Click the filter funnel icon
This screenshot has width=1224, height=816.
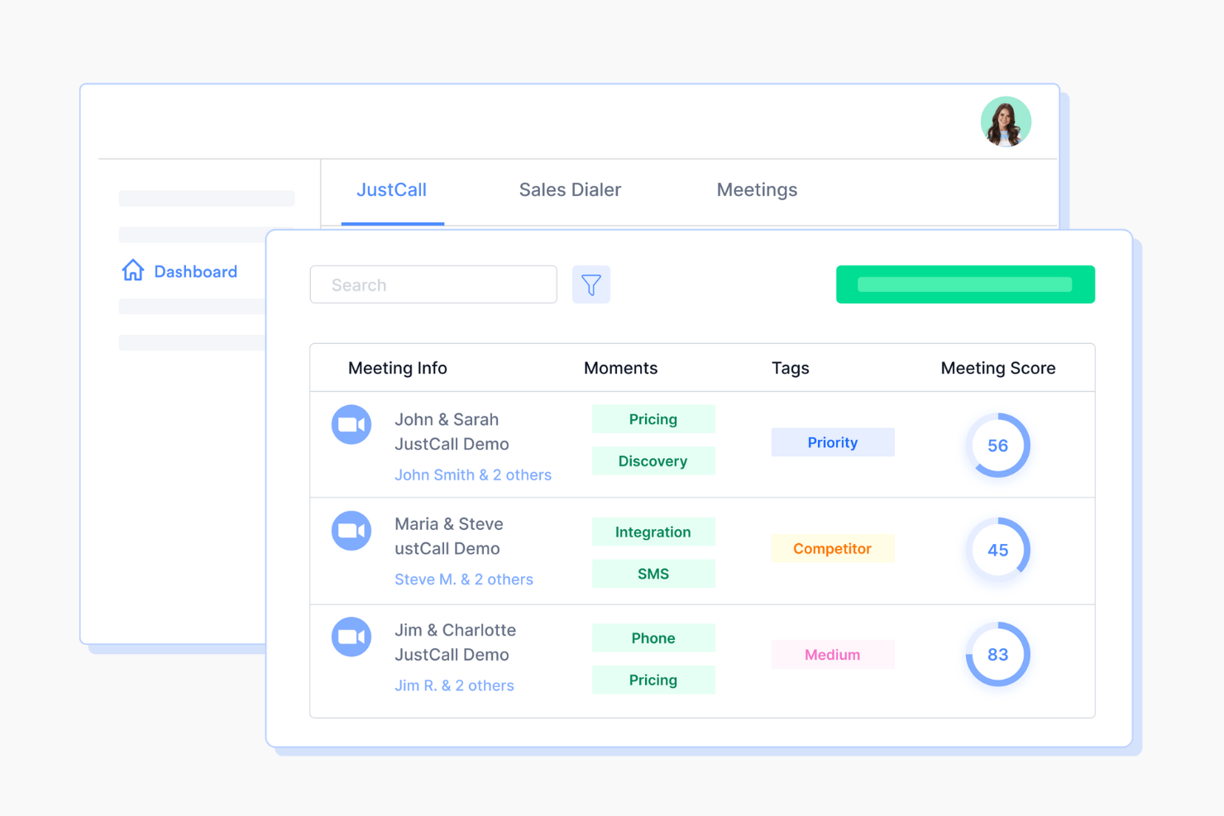[x=591, y=284]
